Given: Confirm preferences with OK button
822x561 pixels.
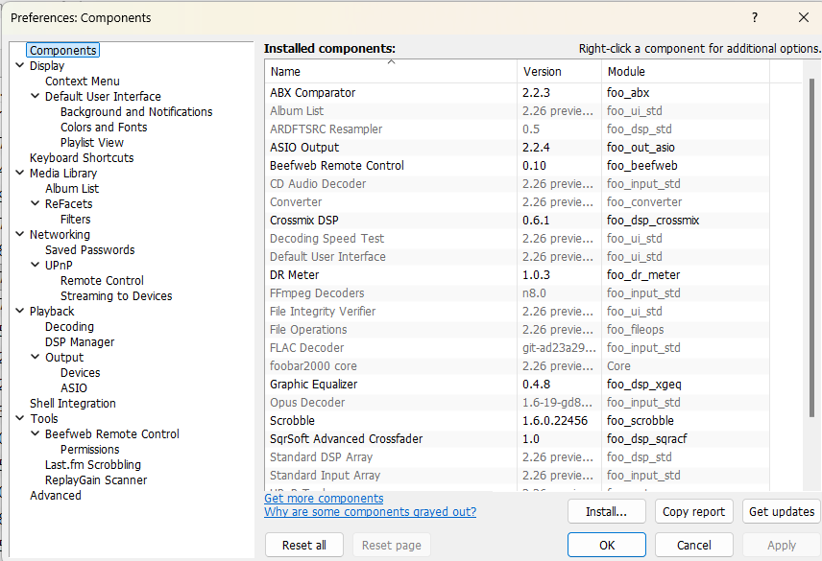Looking at the screenshot, I should pos(607,545).
